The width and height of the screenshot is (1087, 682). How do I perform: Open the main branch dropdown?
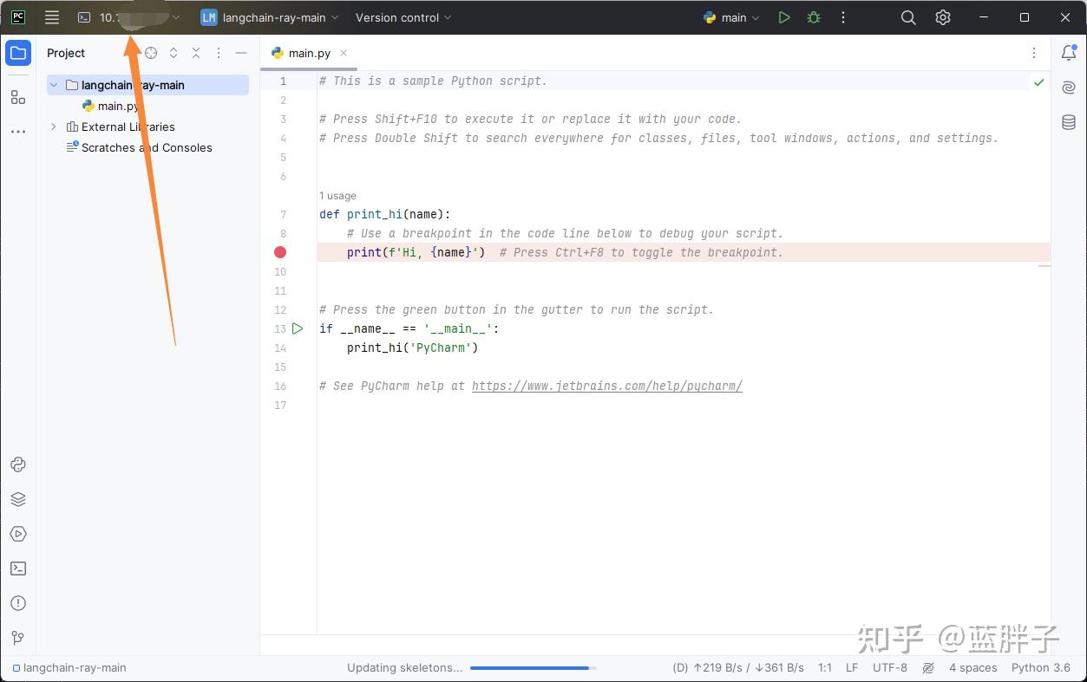click(731, 17)
